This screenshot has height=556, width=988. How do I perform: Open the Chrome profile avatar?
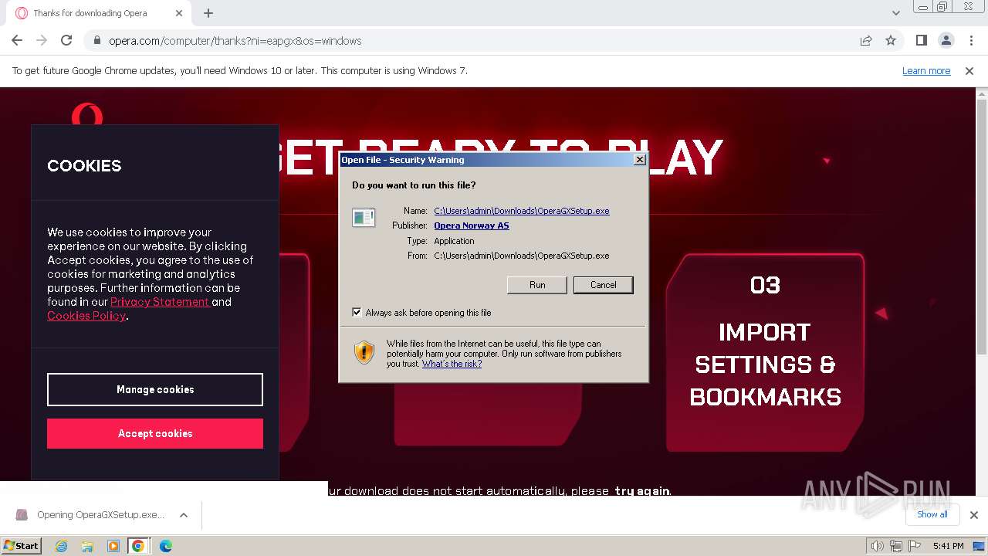pos(946,40)
